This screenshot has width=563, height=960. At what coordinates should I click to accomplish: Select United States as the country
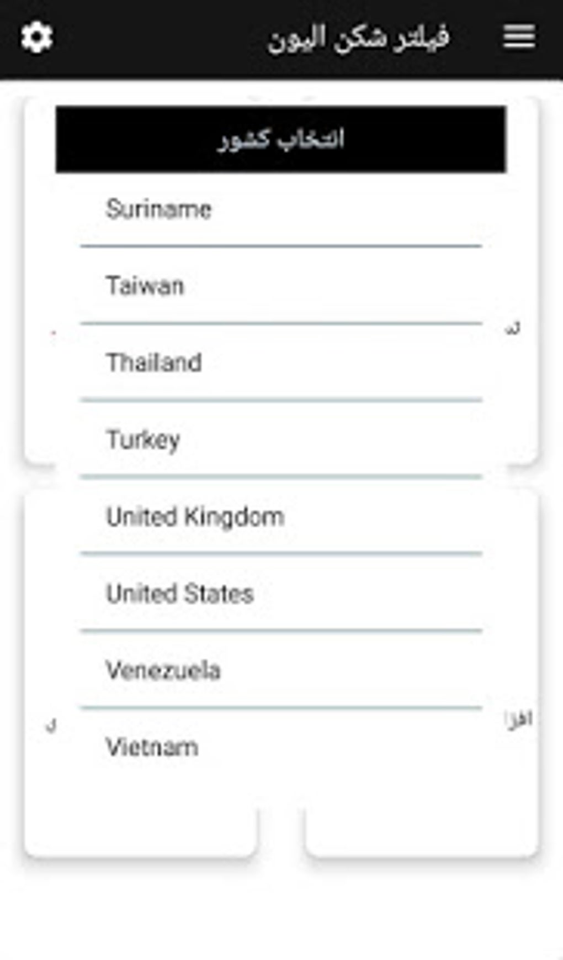tap(280, 594)
